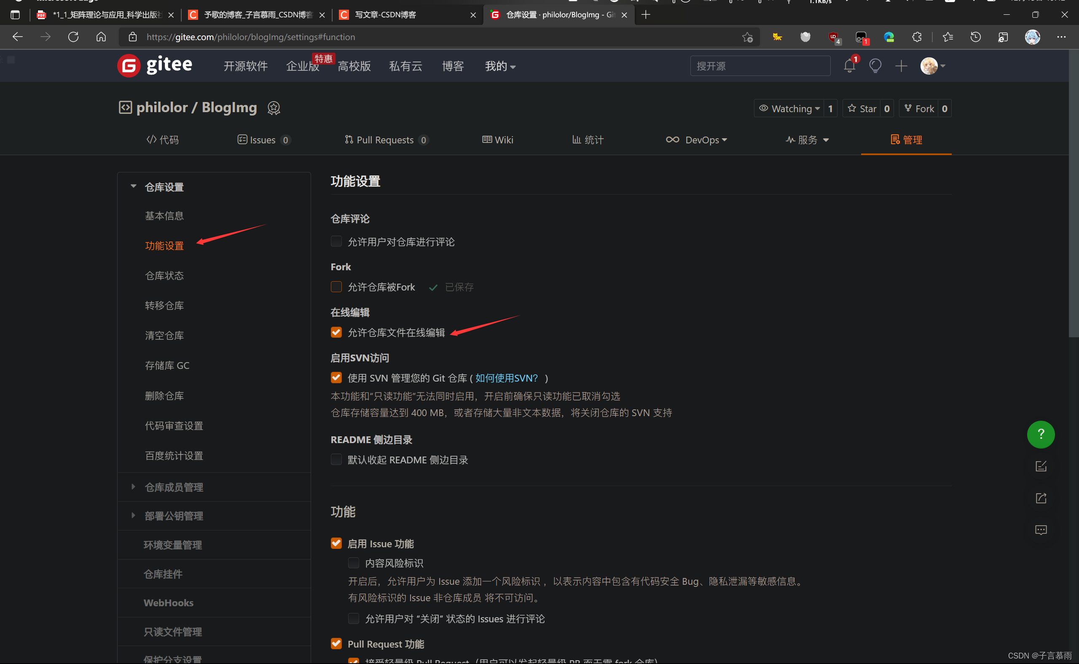Click the green help question button
The width and height of the screenshot is (1079, 664).
1040,434
